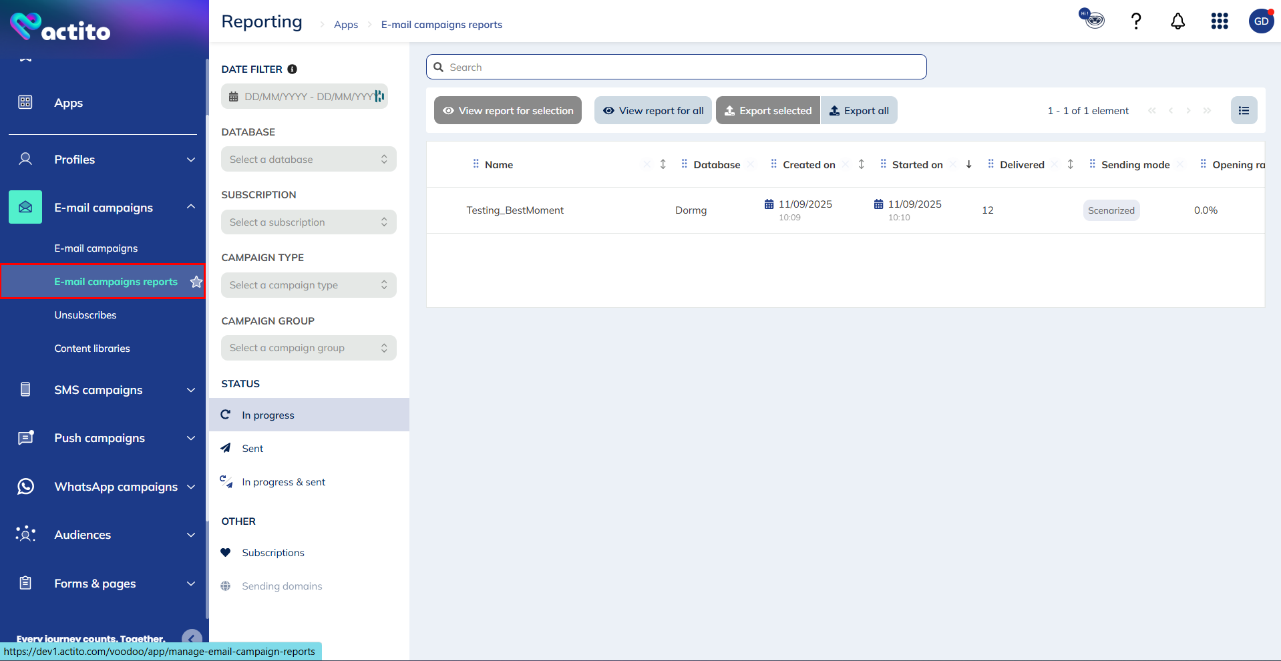Toggle sort order on Started on column
1281x661 pixels.
968,164
